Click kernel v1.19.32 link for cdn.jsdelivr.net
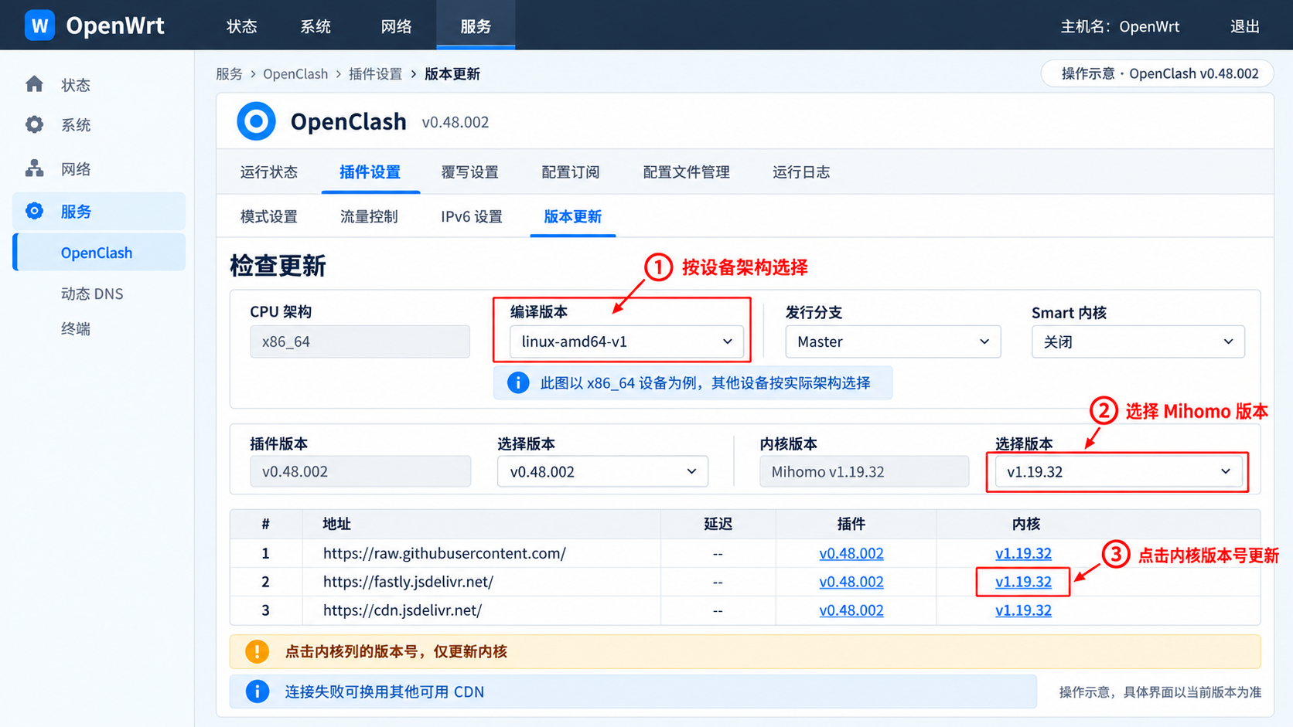The image size is (1293, 727). [1023, 610]
